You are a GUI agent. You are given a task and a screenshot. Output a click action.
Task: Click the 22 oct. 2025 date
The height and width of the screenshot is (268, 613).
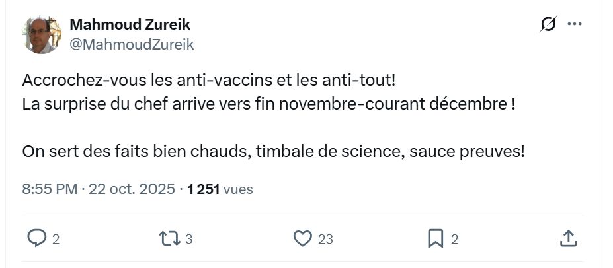(x=132, y=189)
